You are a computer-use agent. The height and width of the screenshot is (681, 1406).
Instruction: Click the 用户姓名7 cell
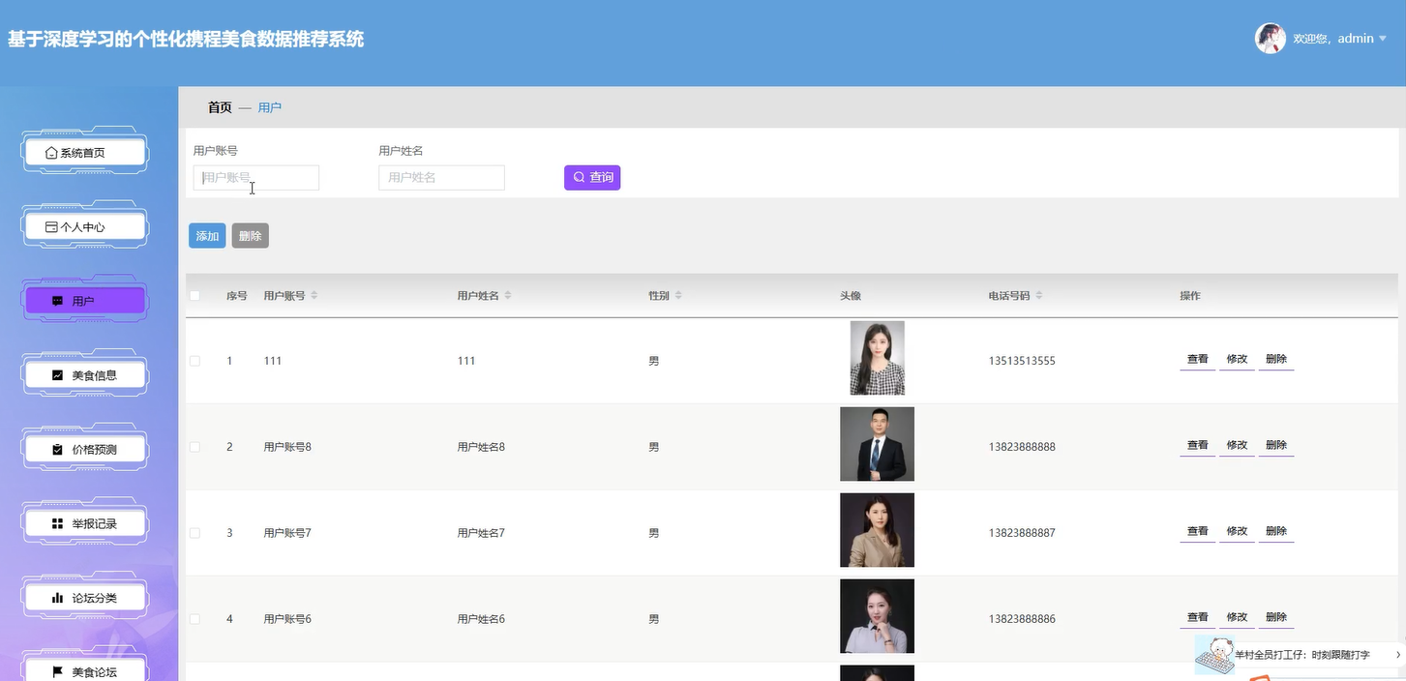[x=481, y=533]
